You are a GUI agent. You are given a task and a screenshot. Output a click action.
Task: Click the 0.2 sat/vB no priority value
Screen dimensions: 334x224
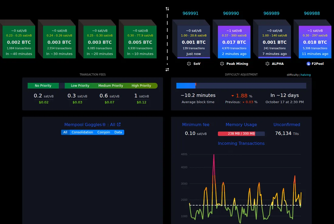(x=44, y=96)
